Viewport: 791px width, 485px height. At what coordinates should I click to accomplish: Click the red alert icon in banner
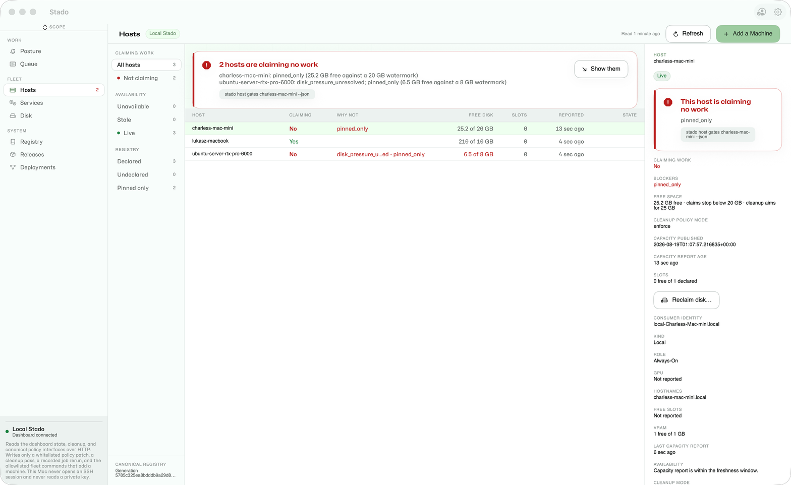(x=206, y=65)
